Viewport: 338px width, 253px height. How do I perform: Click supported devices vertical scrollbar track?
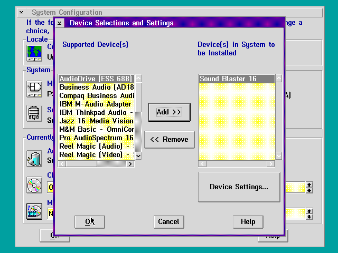tap(138, 132)
